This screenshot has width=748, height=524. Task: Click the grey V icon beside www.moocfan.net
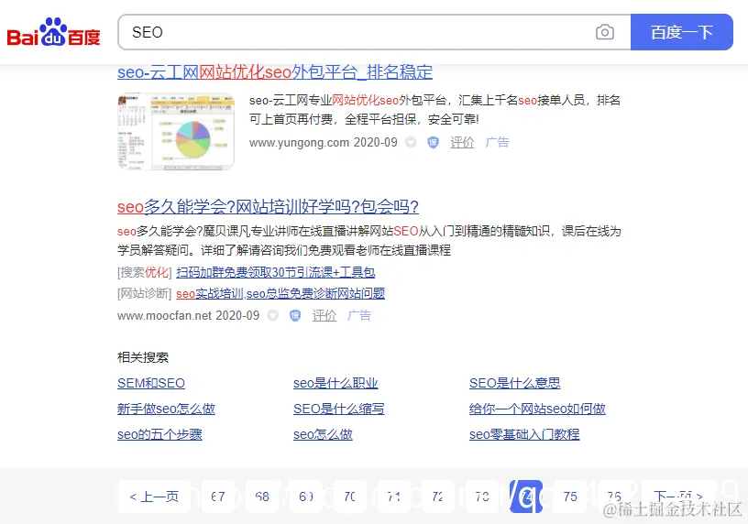(273, 315)
